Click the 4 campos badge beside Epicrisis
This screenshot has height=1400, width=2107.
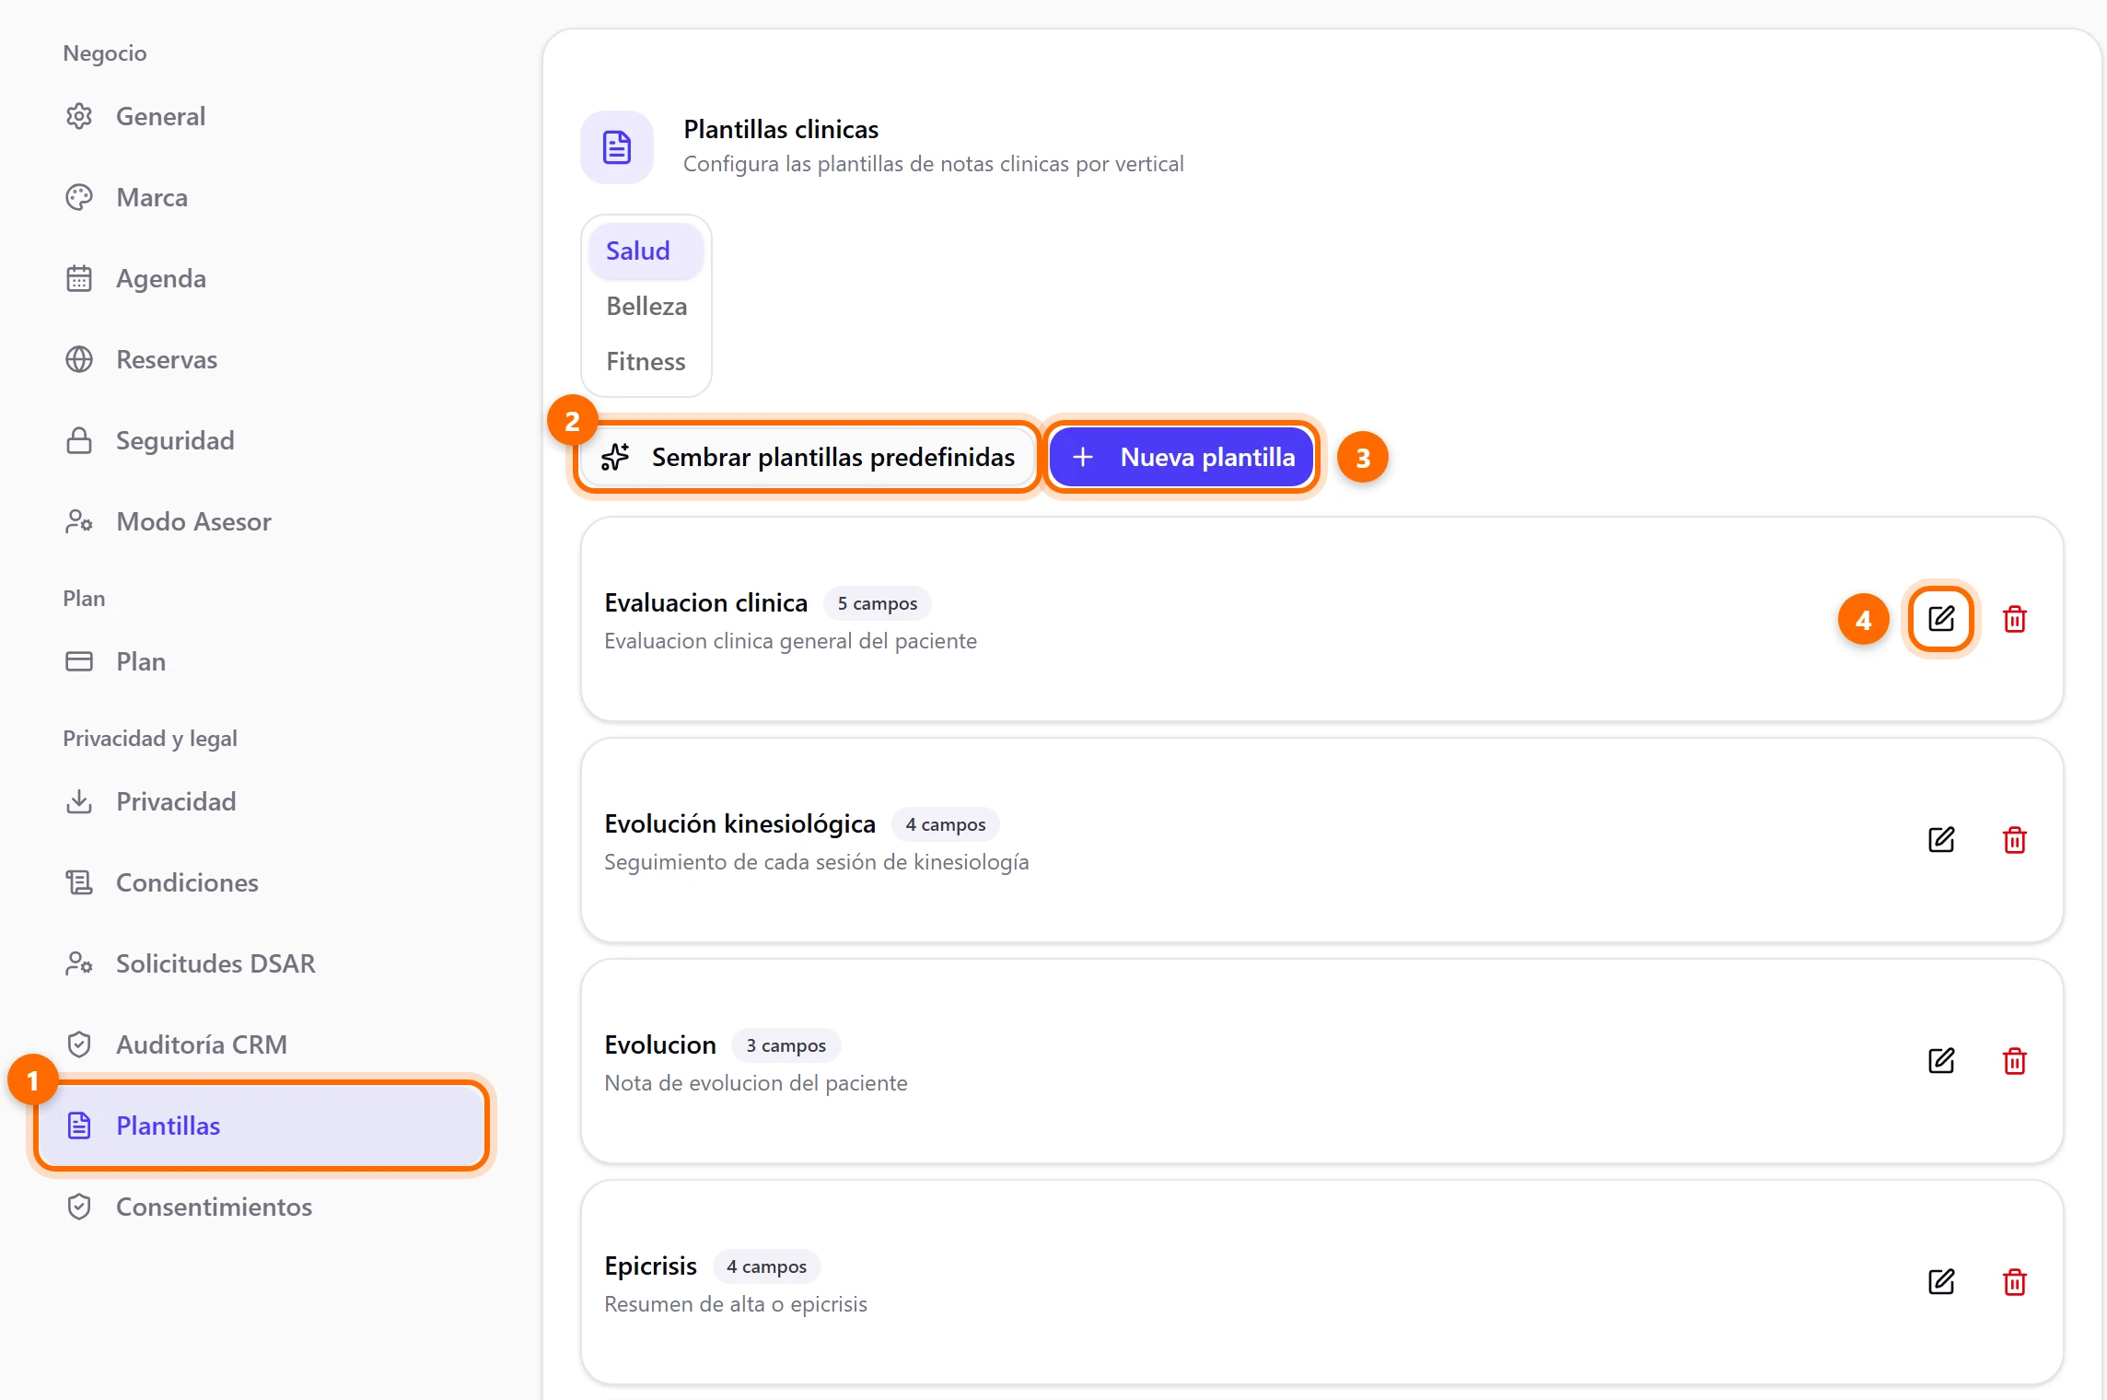click(766, 1266)
